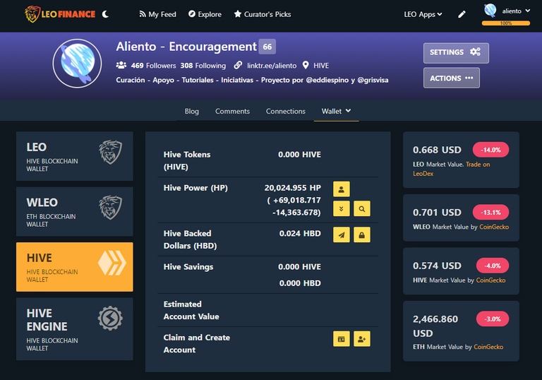Select the LEO wallet card
The width and height of the screenshot is (542, 380).
(75, 156)
